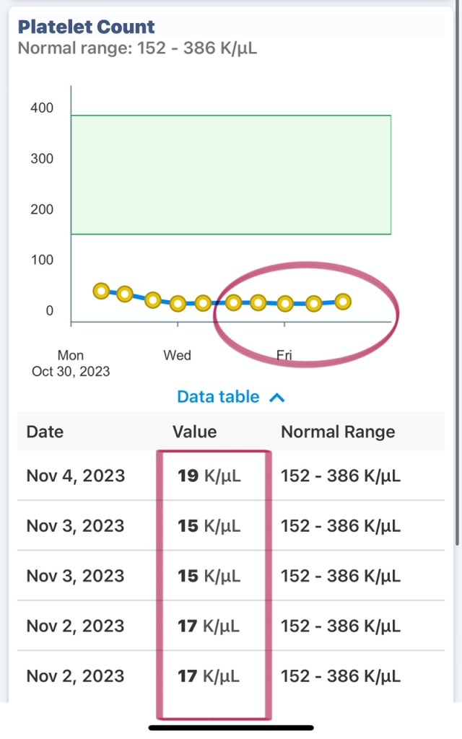The height and width of the screenshot is (739, 462).
Task: Click the leftmost data point on the chart
Action: coord(101,291)
